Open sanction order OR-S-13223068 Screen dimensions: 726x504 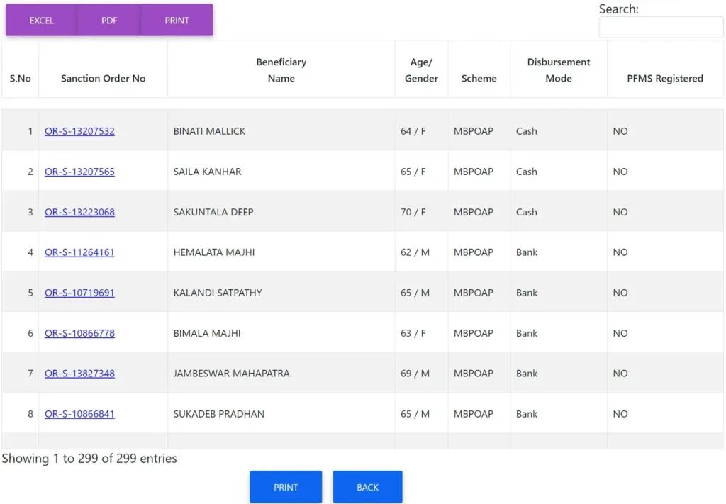[x=79, y=212]
